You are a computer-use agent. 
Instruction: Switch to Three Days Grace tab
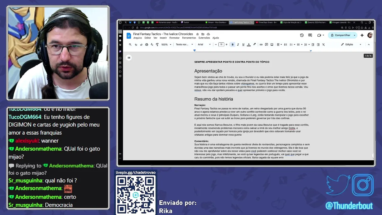coord(266,22)
